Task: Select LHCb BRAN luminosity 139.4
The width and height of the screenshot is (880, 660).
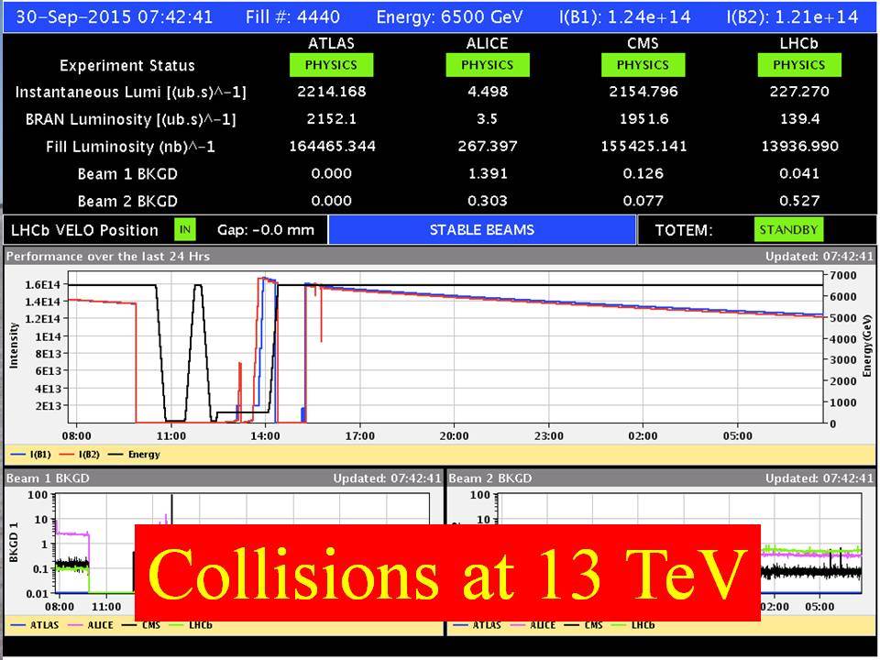Action: click(799, 119)
